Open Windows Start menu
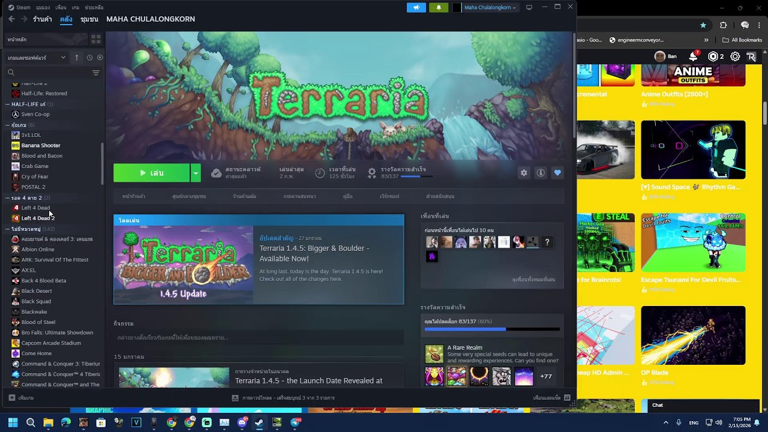 click(13, 422)
